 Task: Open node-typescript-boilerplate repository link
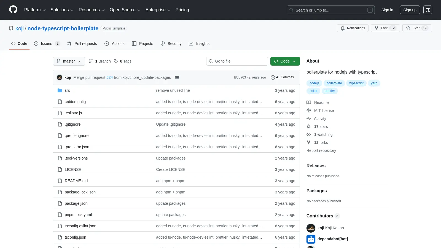pos(63,28)
